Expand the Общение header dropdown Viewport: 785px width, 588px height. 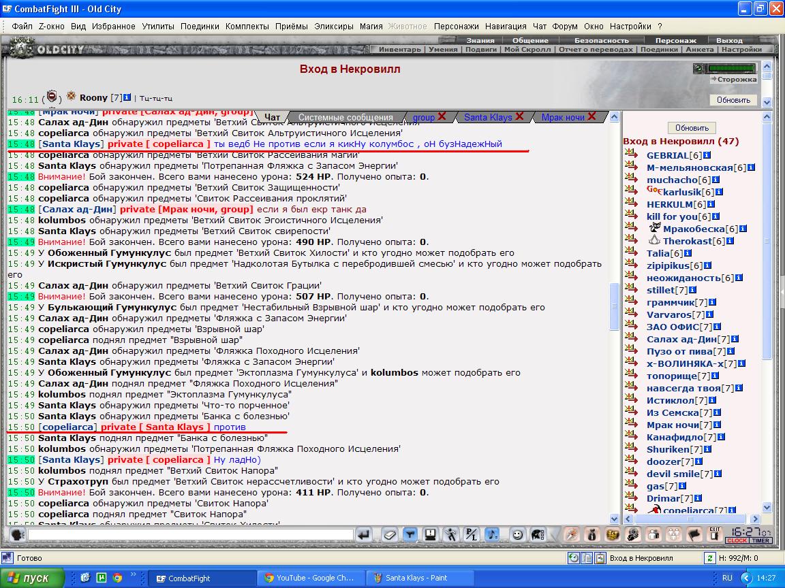(x=530, y=41)
